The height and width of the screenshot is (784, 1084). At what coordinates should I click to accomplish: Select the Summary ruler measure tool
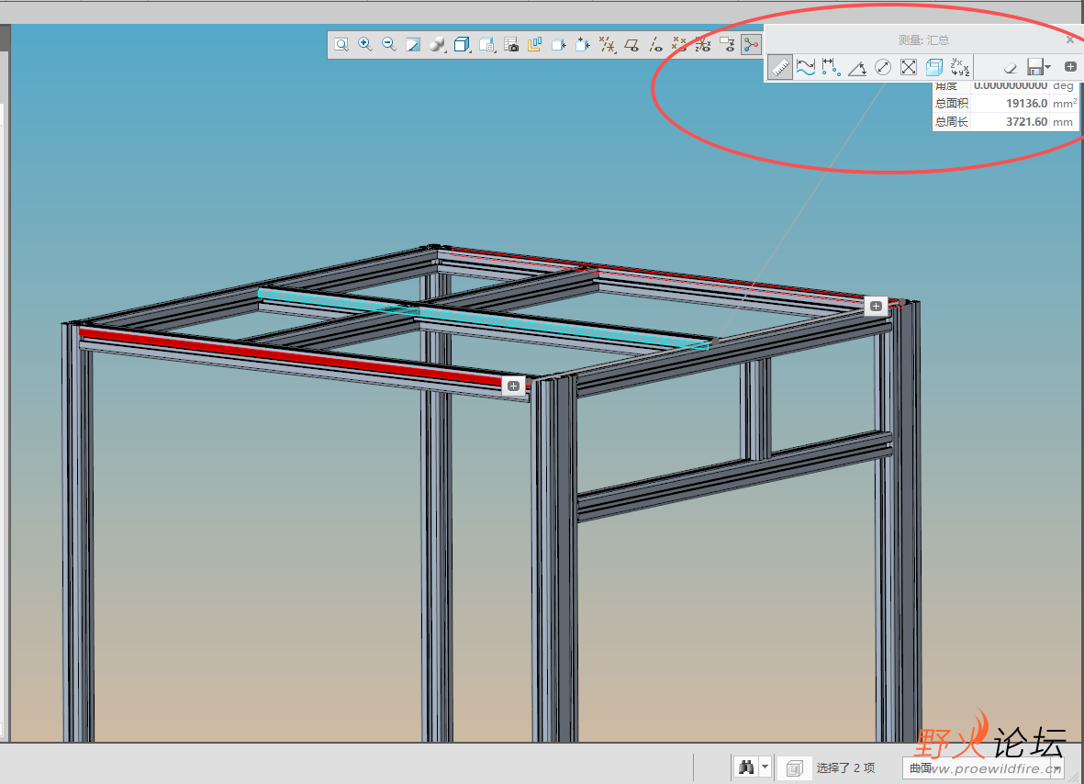(780, 67)
